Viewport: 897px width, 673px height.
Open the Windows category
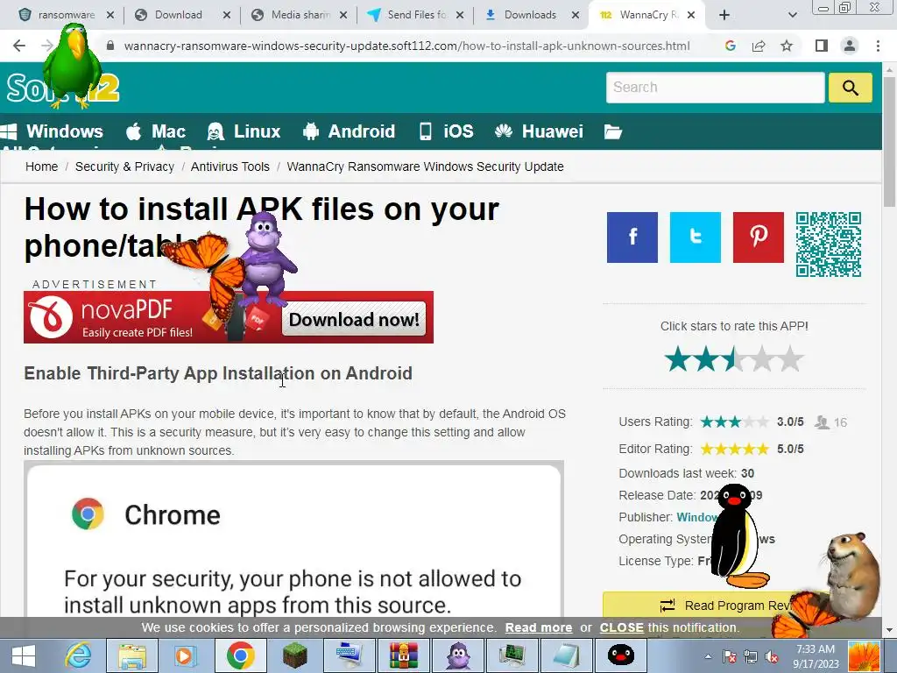tap(52, 131)
